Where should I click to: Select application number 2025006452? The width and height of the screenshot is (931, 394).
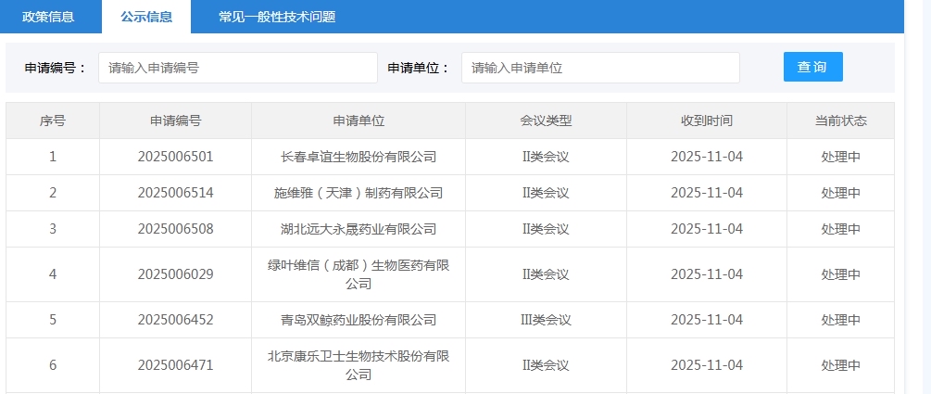[175, 320]
